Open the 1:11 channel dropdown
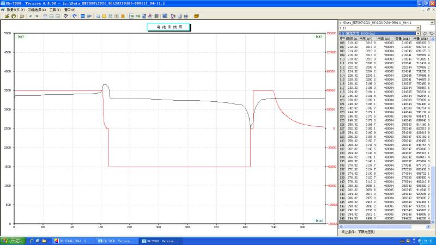Viewport: 436px width, 245px height. click(418, 28)
